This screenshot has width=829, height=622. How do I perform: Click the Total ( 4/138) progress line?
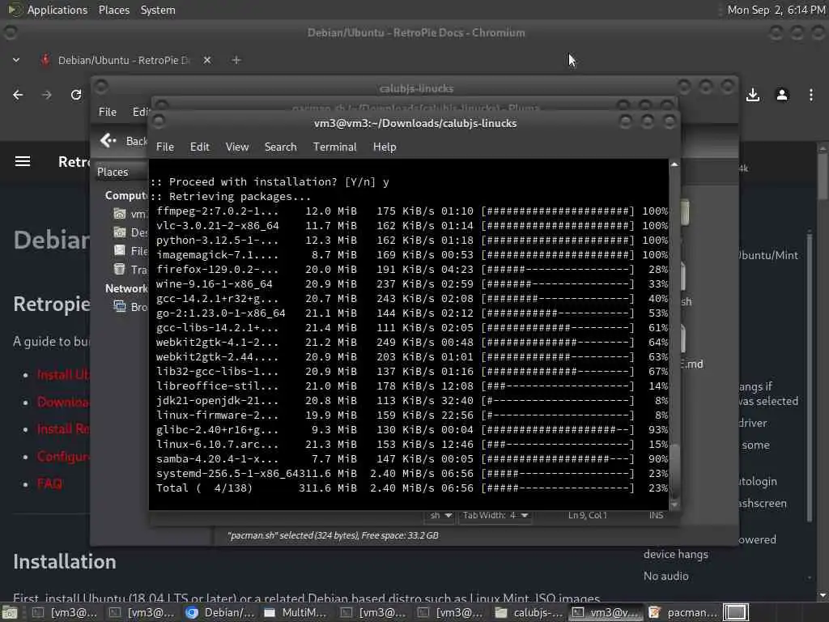point(411,488)
